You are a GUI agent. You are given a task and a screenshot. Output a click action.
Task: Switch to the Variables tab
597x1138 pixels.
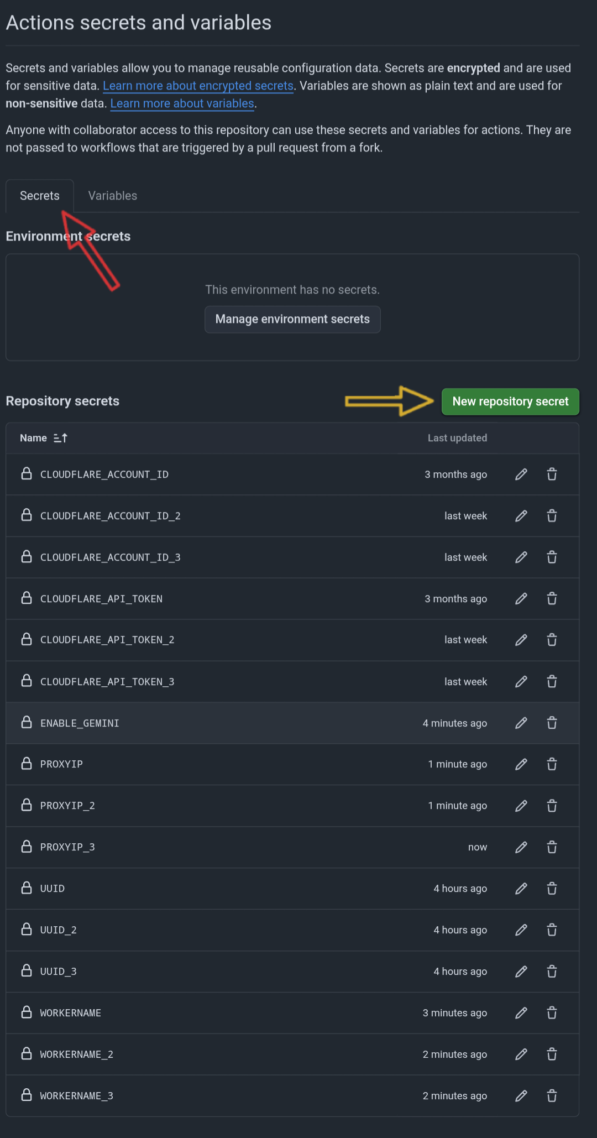point(113,196)
